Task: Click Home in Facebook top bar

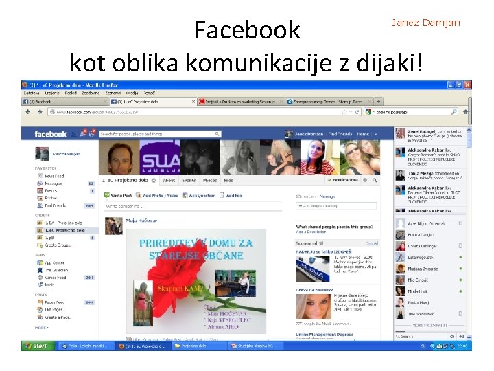Action: (x=363, y=134)
